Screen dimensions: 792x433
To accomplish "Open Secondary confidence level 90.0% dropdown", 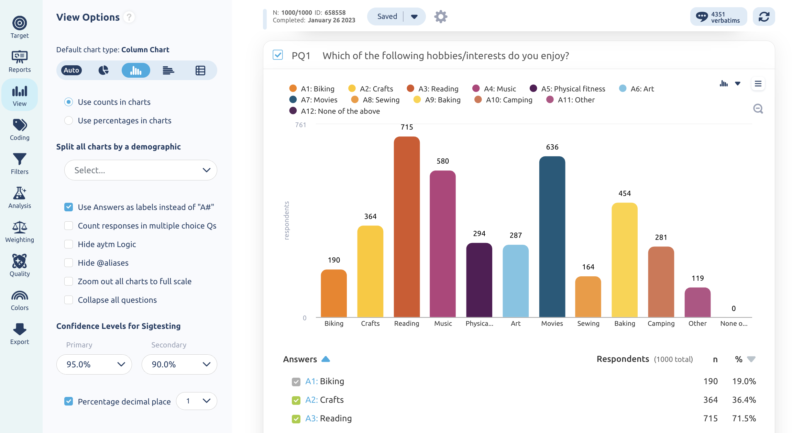I will 179,364.
